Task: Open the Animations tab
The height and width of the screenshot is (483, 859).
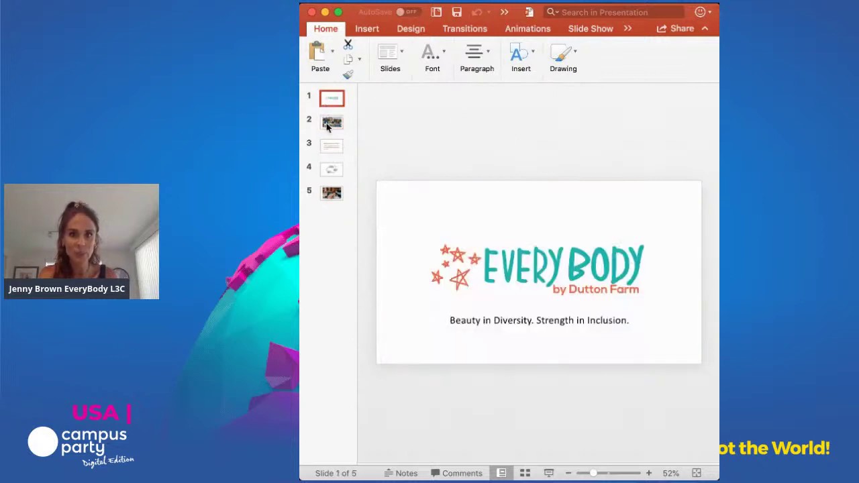Action: (x=527, y=28)
